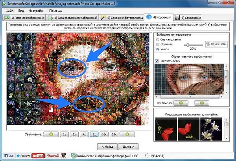Set collage zoom to 8x
236x161 pixels.
94,134
